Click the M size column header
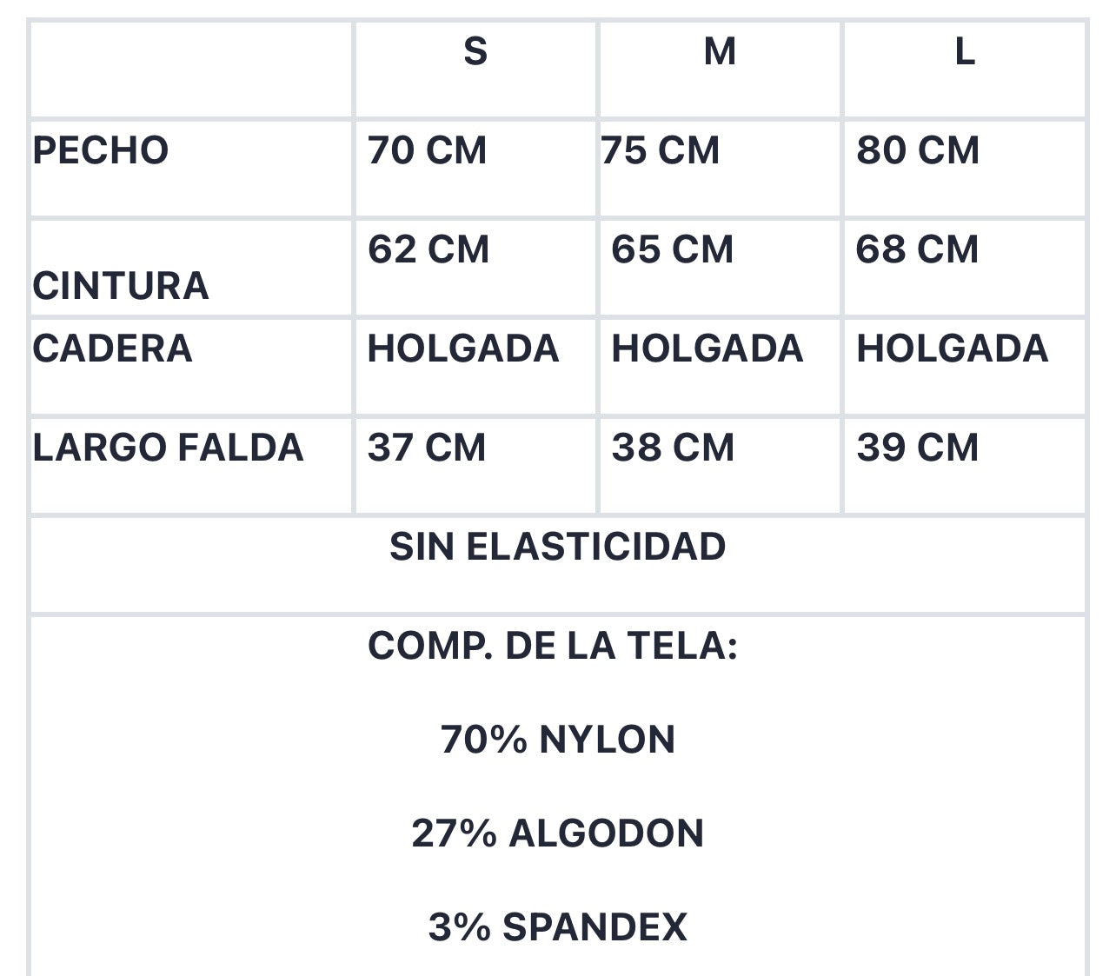 [720, 52]
